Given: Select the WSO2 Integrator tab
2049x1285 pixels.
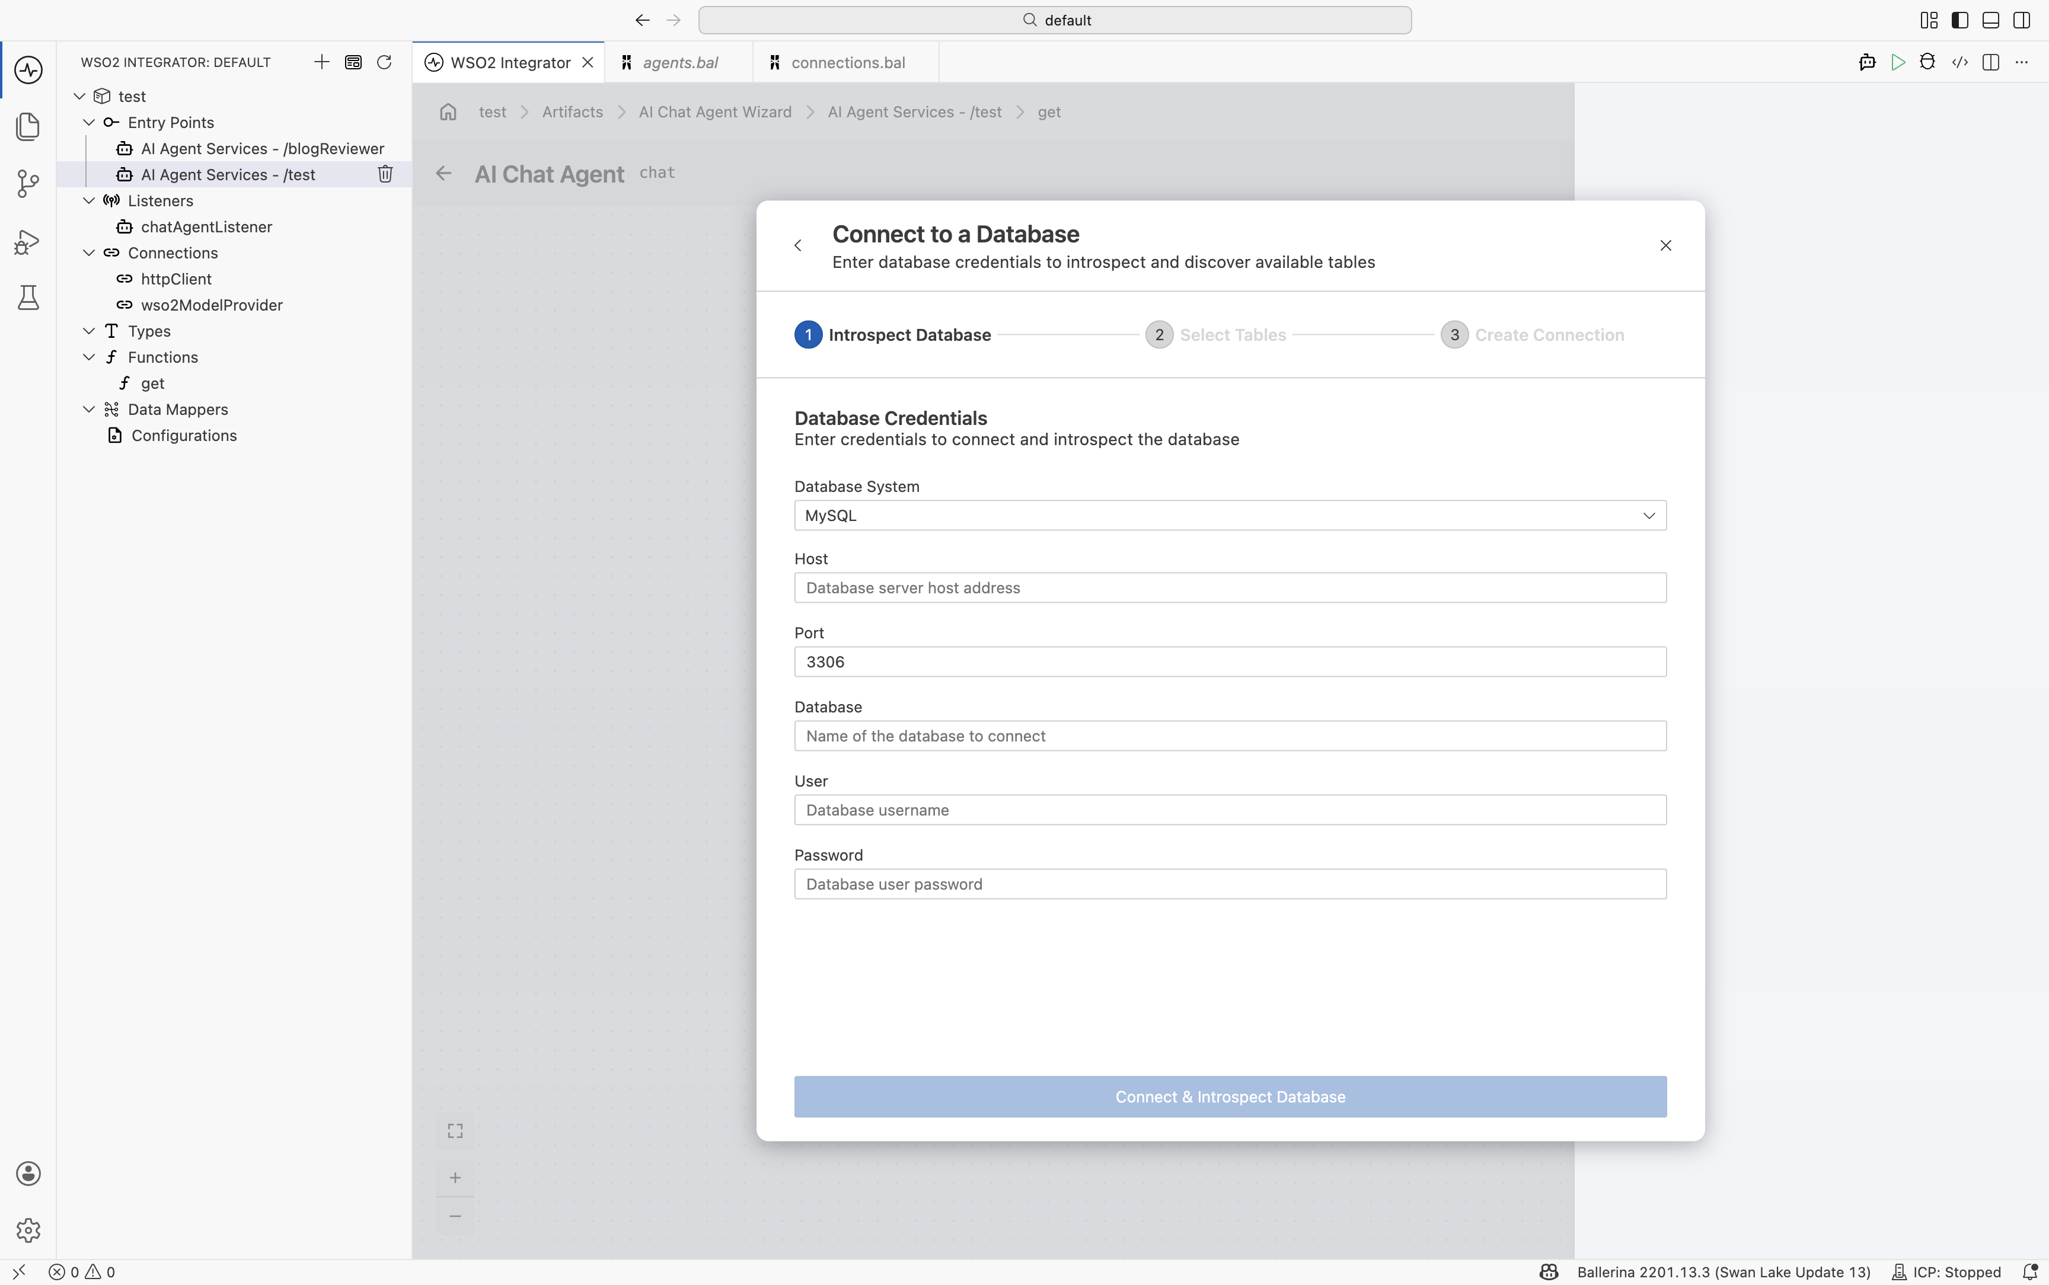Looking at the screenshot, I should 509,62.
